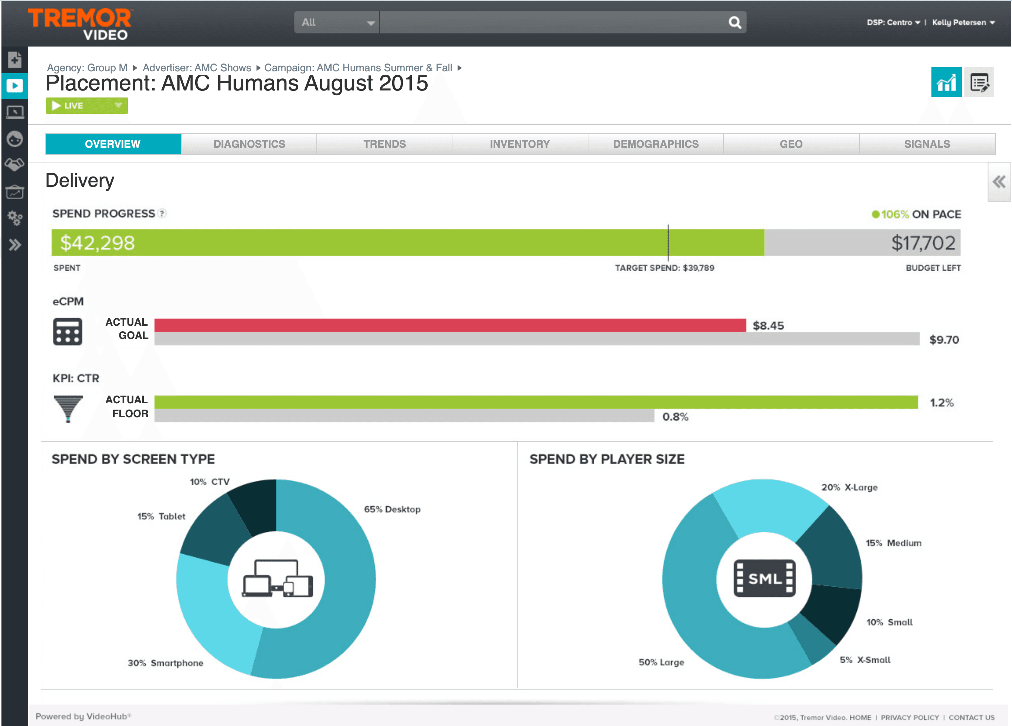1012x726 pixels.
Task: Click the new document plus sidebar icon
Action: pyautogui.click(x=14, y=59)
